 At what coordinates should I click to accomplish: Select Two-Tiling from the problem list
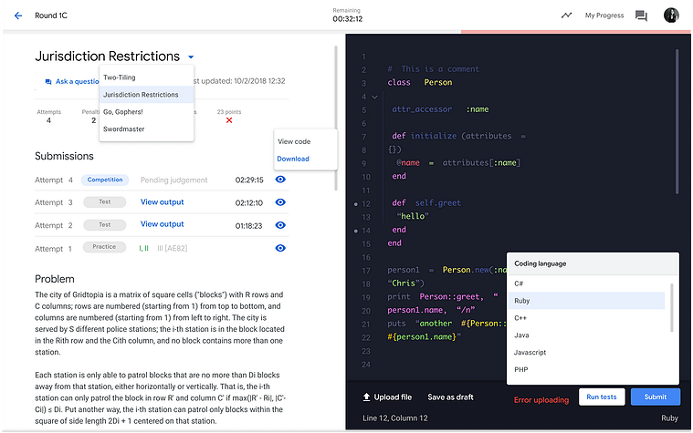pos(147,77)
